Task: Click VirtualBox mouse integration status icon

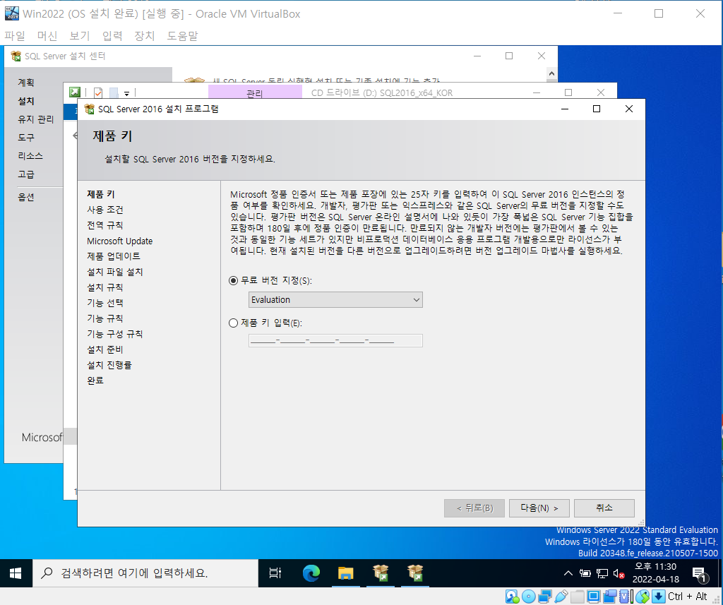Action: [643, 597]
